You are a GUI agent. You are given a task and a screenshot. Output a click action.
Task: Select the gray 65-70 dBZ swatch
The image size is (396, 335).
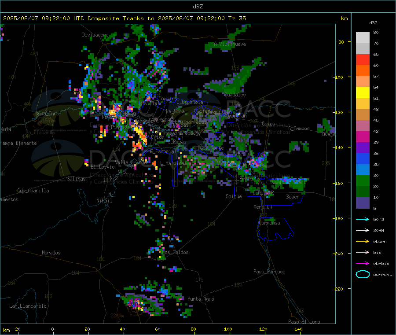pyautogui.click(x=363, y=49)
